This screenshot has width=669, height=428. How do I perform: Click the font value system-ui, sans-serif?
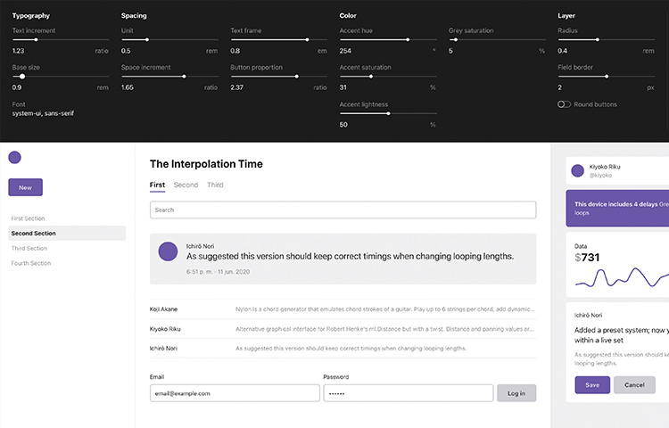pos(43,113)
